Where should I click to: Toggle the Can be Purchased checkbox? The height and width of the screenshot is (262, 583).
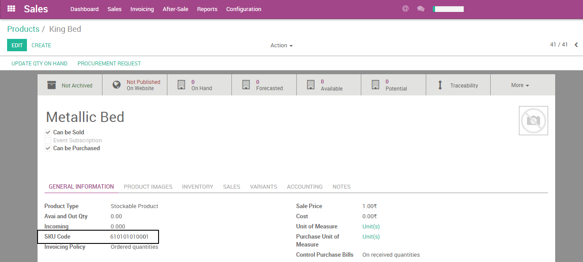coord(48,148)
